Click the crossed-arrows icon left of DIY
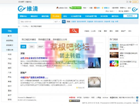Screen dimensions: 140x106 [127, 2]
